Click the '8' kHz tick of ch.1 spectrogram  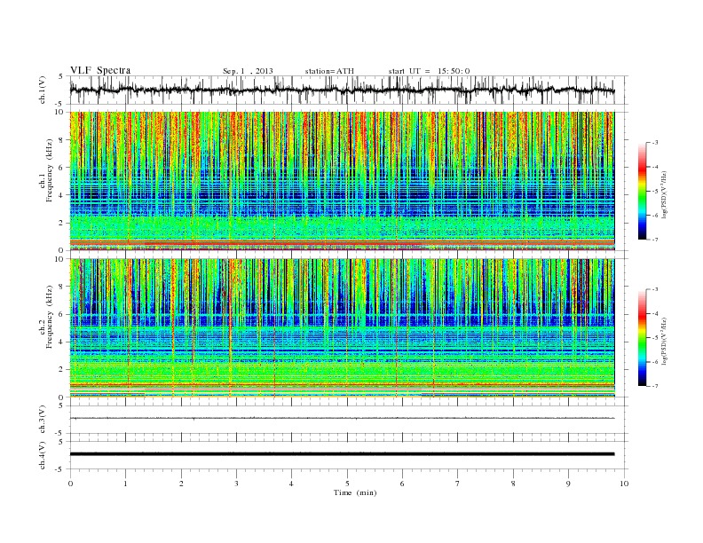coord(61,140)
